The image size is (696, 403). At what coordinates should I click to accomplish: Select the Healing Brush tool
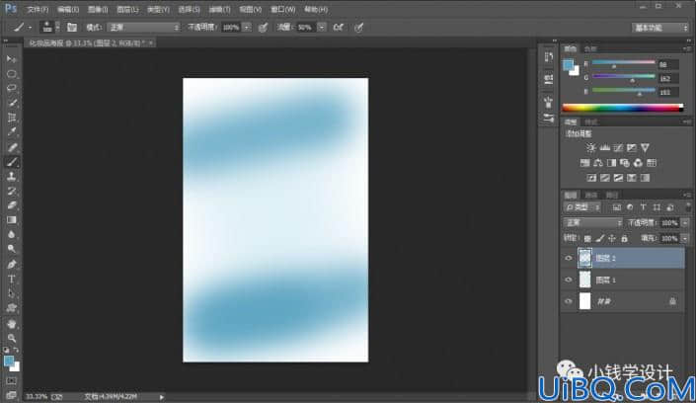pos(12,147)
